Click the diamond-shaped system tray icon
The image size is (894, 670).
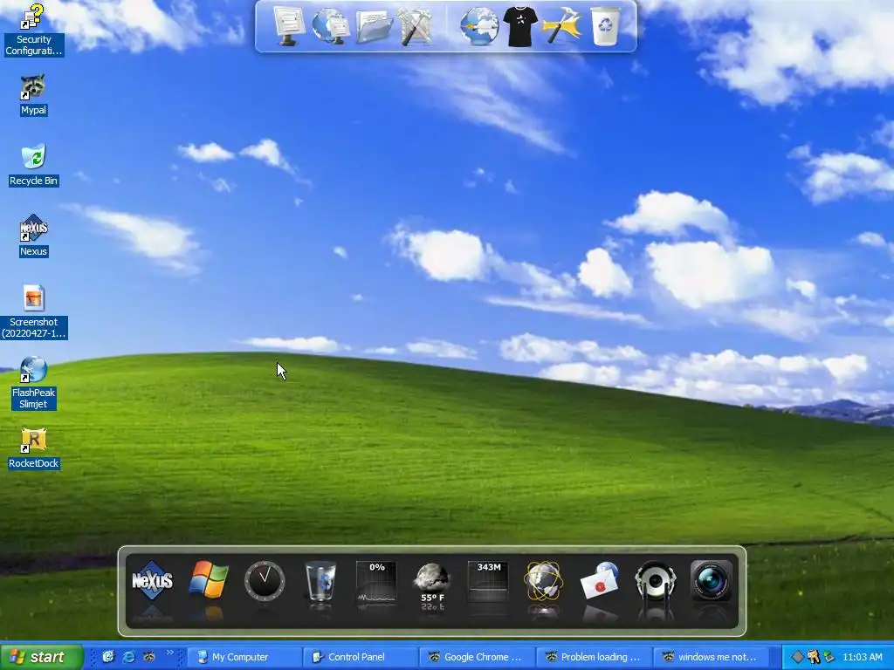[798, 657]
